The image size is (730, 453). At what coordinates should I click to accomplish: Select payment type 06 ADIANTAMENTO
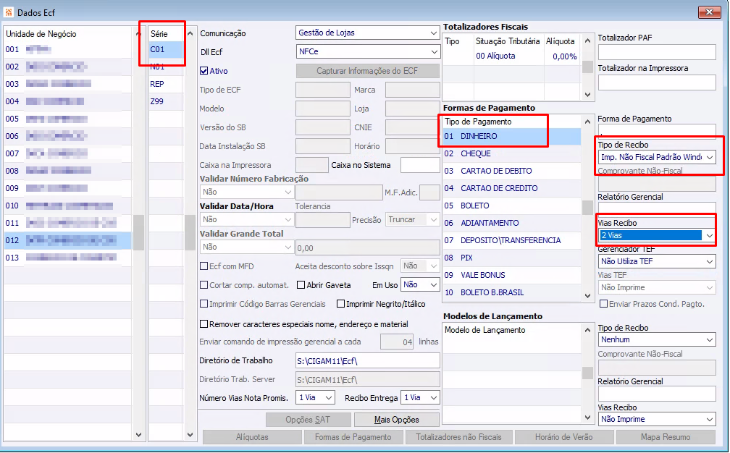[511, 224]
